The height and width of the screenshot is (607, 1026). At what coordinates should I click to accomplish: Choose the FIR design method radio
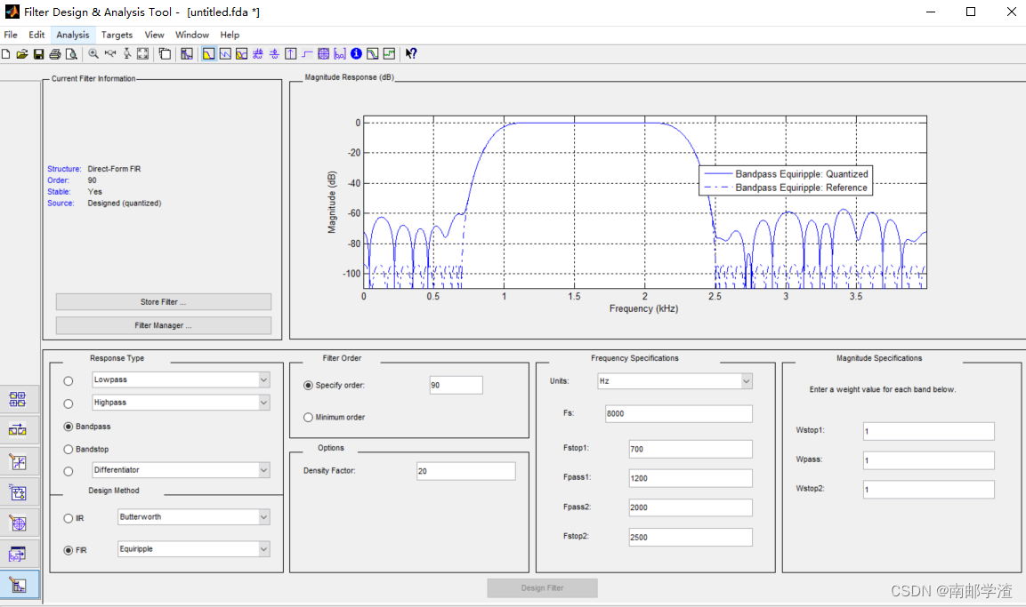(68, 550)
